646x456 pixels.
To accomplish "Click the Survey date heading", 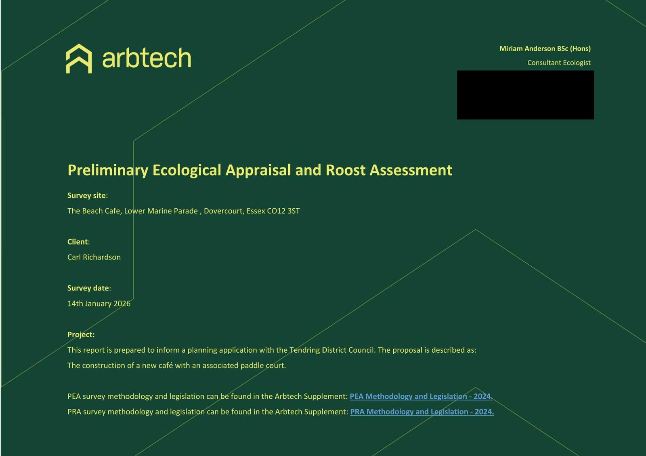I will pyautogui.click(x=88, y=288).
